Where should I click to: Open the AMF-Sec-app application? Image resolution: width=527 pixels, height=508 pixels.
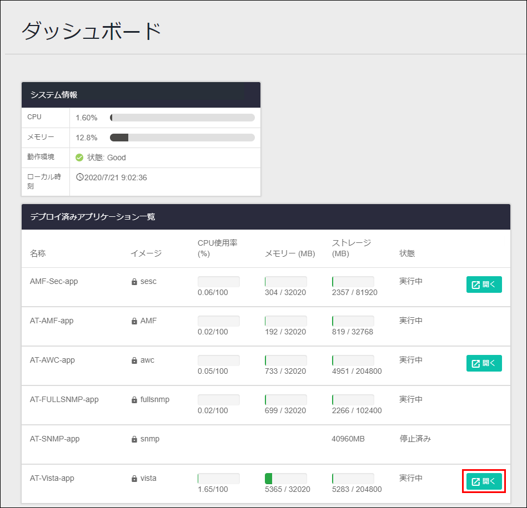(x=484, y=285)
